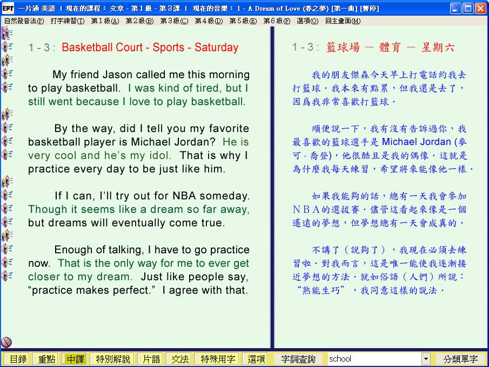
Task: Click the 目錄 table of contents button
Action: (x=18, y=359)
